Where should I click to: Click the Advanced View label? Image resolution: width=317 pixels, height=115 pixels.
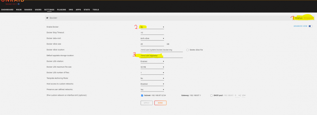300,26
